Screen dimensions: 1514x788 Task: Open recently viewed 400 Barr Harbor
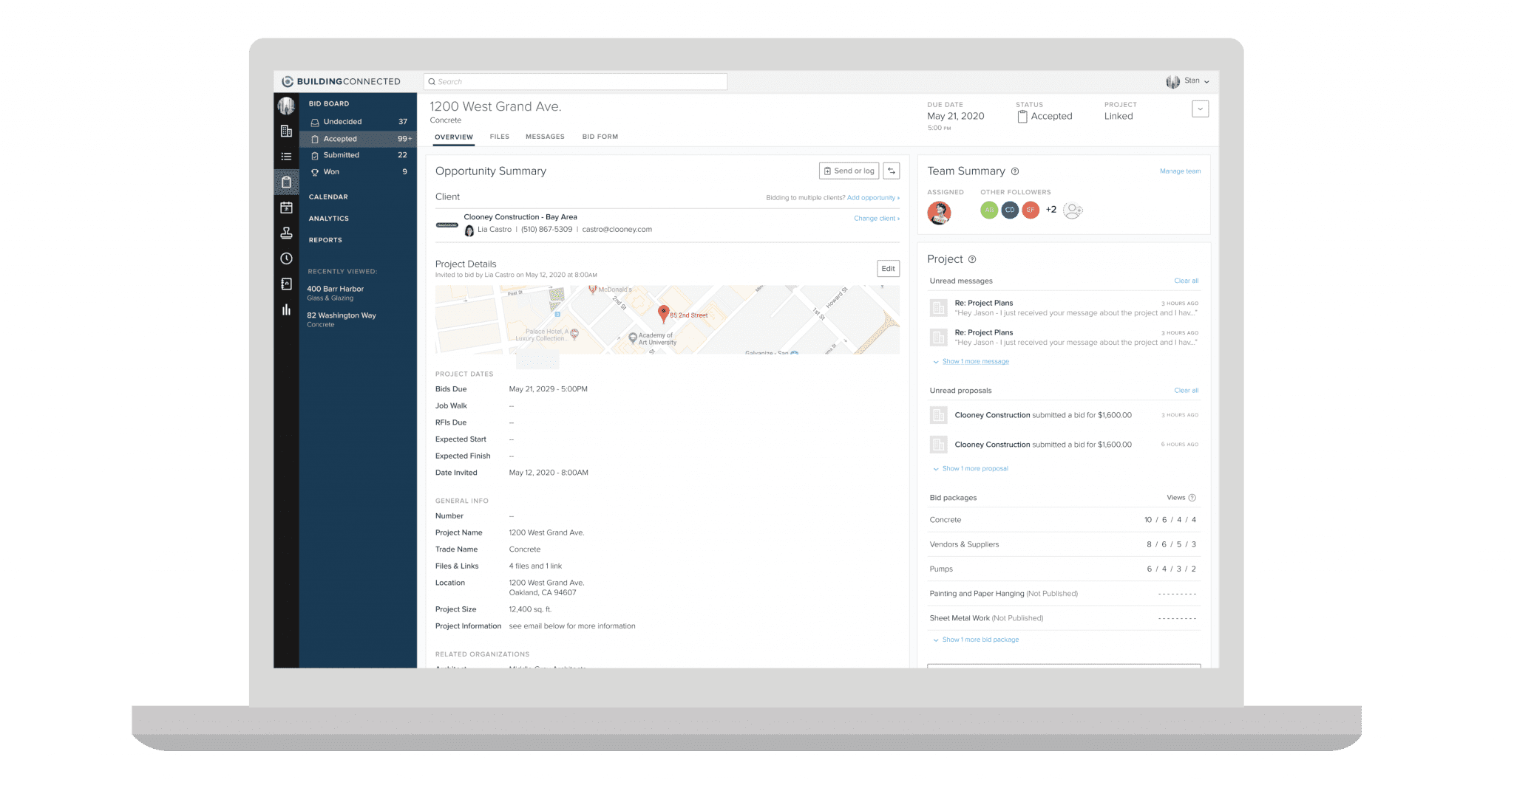[336, 293]
